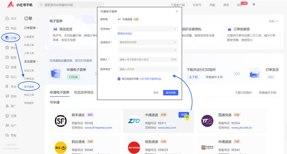Switch to 申请电子面单 tab

[59, 92]
